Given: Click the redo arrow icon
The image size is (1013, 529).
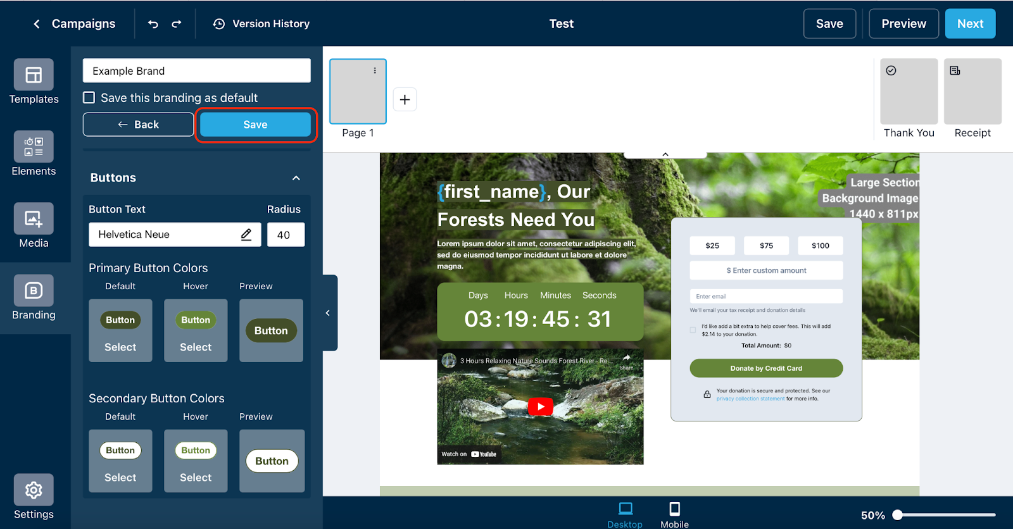Looking at the screenshot, I should pos(177,24).
